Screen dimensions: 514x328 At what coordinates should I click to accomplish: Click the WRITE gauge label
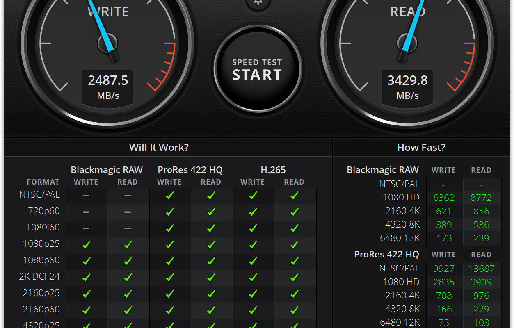click(x=108, y=11)
